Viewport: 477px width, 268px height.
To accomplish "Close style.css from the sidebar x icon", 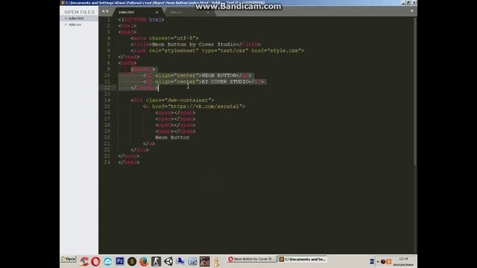I will click(x=66, y=25).
